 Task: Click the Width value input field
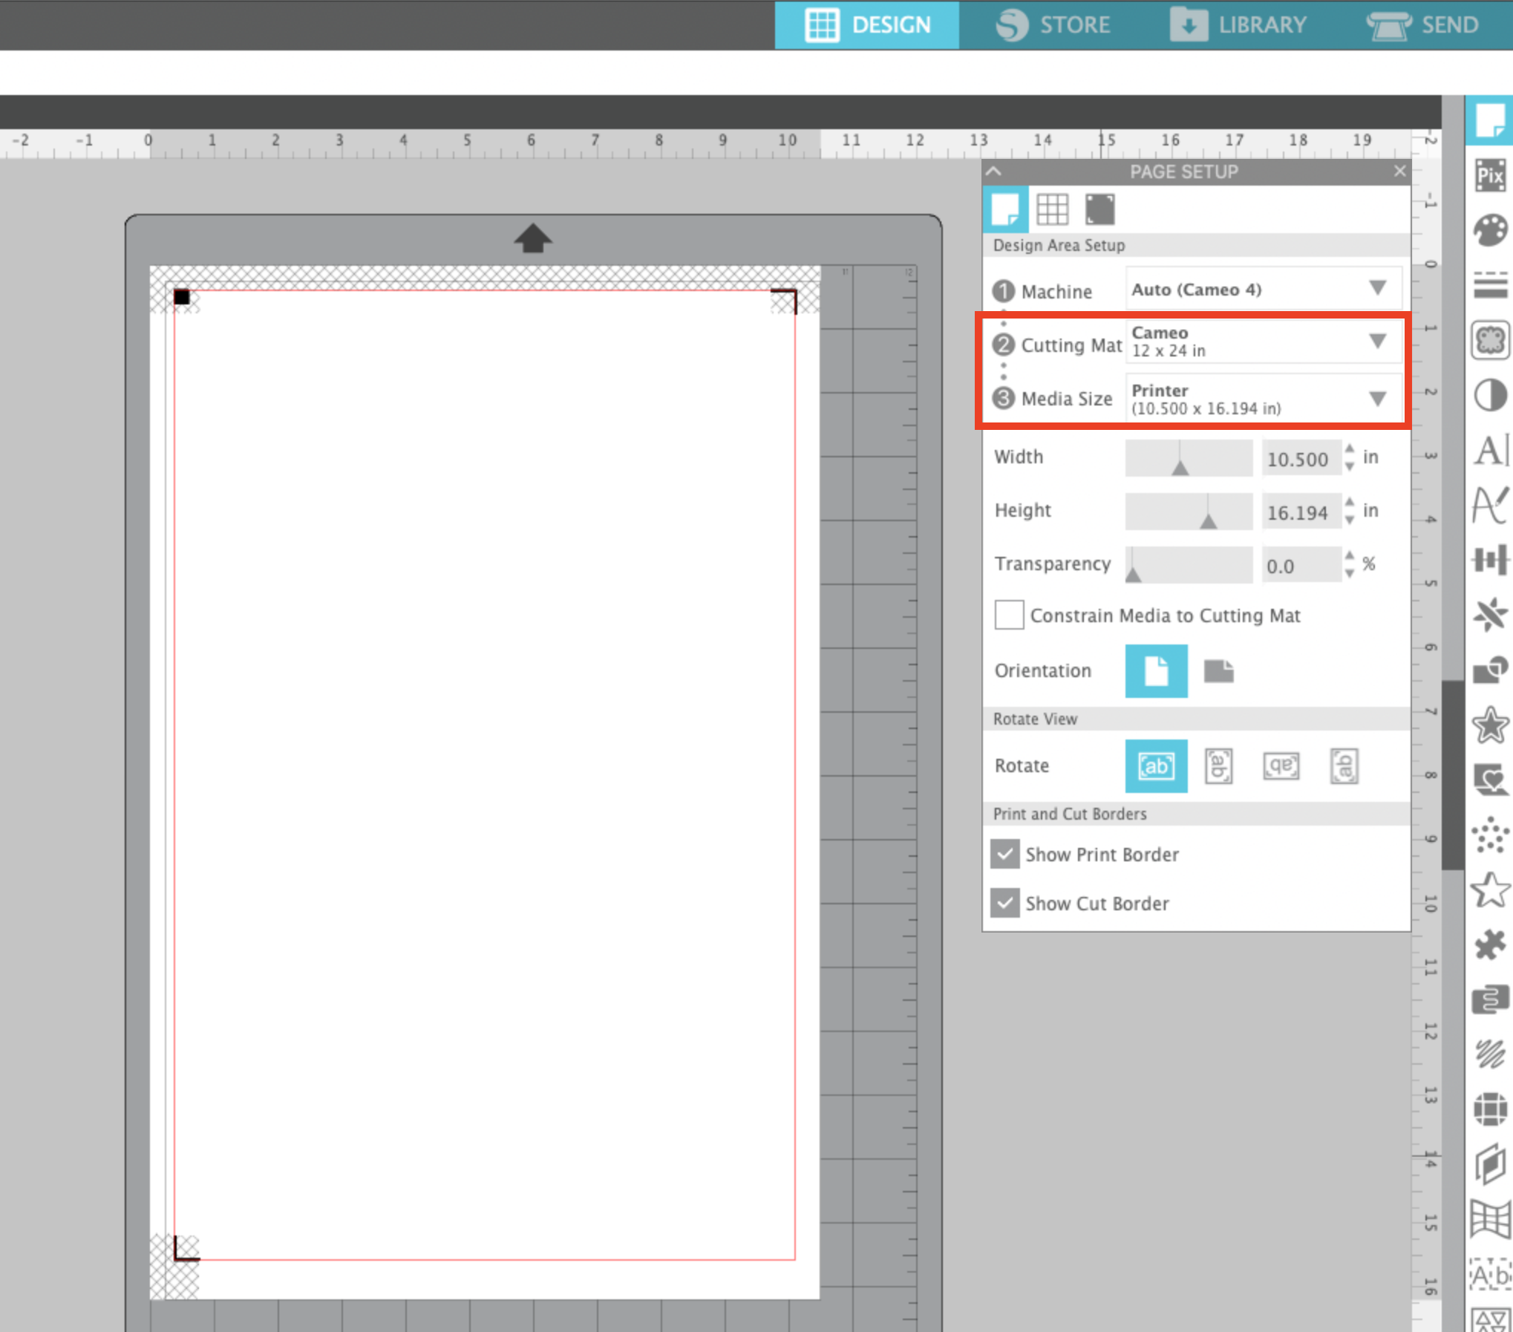[x=1298, y=459]
